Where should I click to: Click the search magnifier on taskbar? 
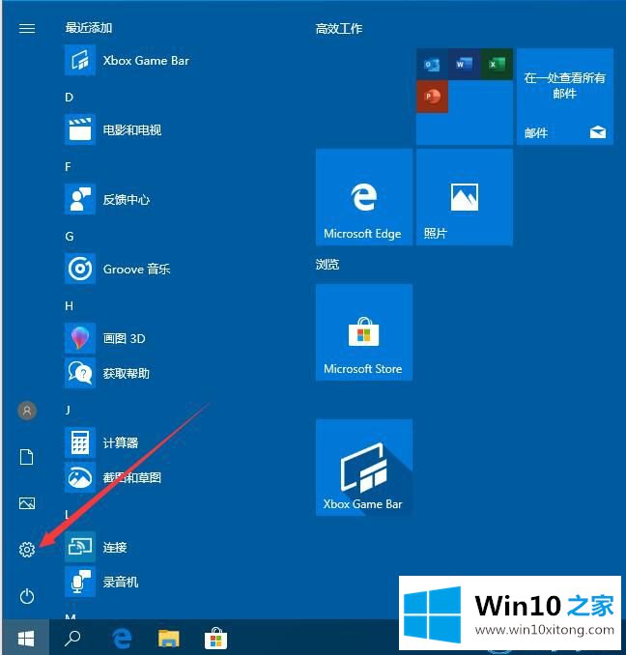pyautogui.click(x=72, y=638)
